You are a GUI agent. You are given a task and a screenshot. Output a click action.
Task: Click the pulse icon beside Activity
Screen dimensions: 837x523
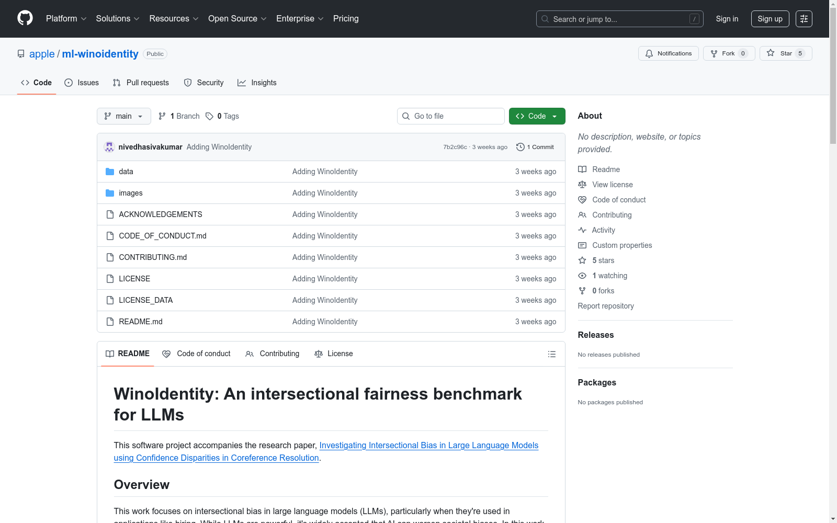(582, 230)
